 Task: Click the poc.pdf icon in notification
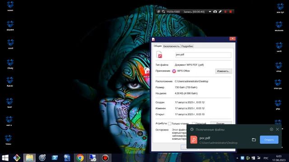[x=194, y=140]
